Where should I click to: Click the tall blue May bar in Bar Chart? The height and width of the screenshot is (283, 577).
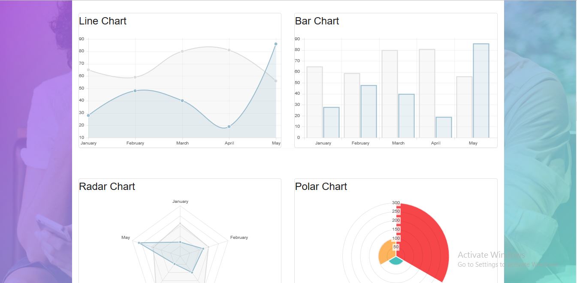tap(481, 91)
